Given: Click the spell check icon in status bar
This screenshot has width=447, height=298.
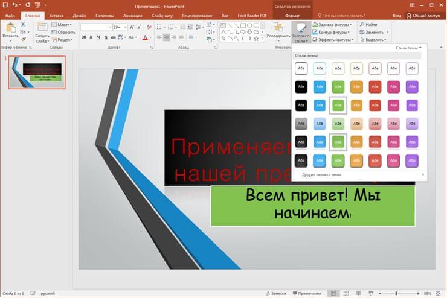Looking at the screenshot, I should [x=33, y=293].
